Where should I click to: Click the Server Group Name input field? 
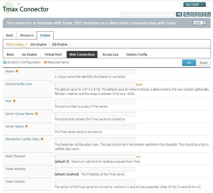[95, 114]
